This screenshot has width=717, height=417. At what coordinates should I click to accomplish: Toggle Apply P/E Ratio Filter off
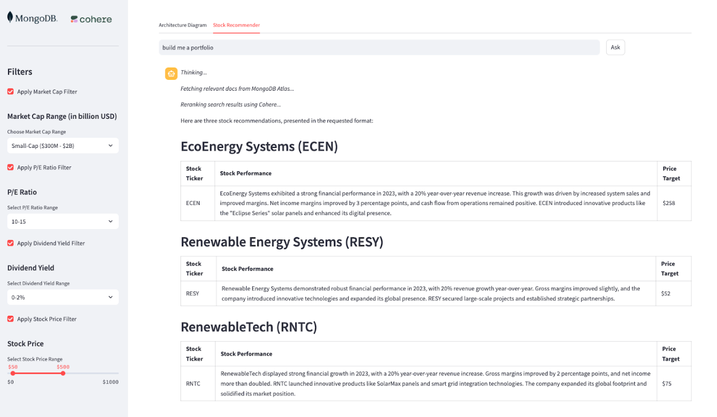(10, 167)
